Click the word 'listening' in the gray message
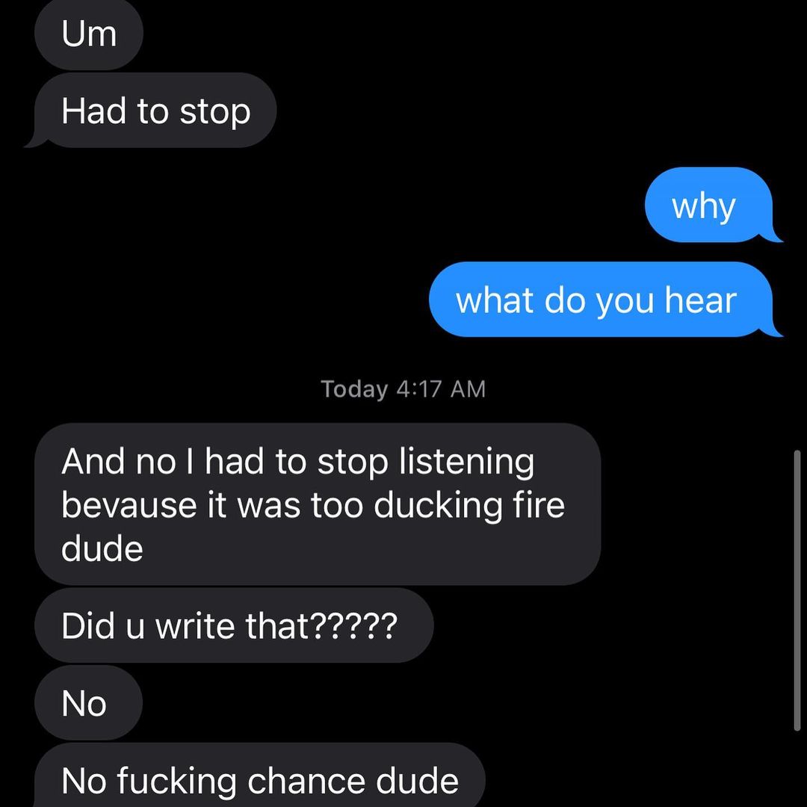Image resolution: width=807 pixels, height=807 pixels. pos(467,462)
